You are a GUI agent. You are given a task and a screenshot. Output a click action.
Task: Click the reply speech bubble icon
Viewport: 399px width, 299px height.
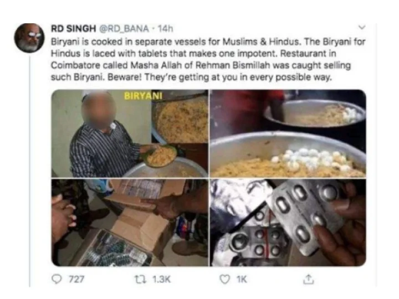pyautogui.click(x=57, y=279)
